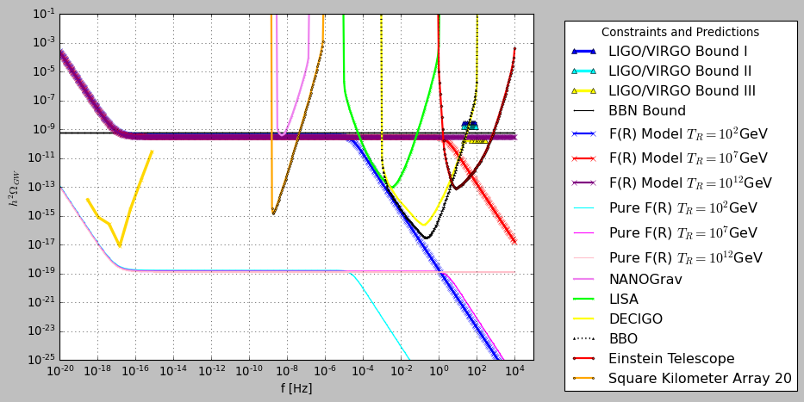Select the 'LISA' legend label
The width and height of the screenshot is (804, 402).
coord(624,299)
